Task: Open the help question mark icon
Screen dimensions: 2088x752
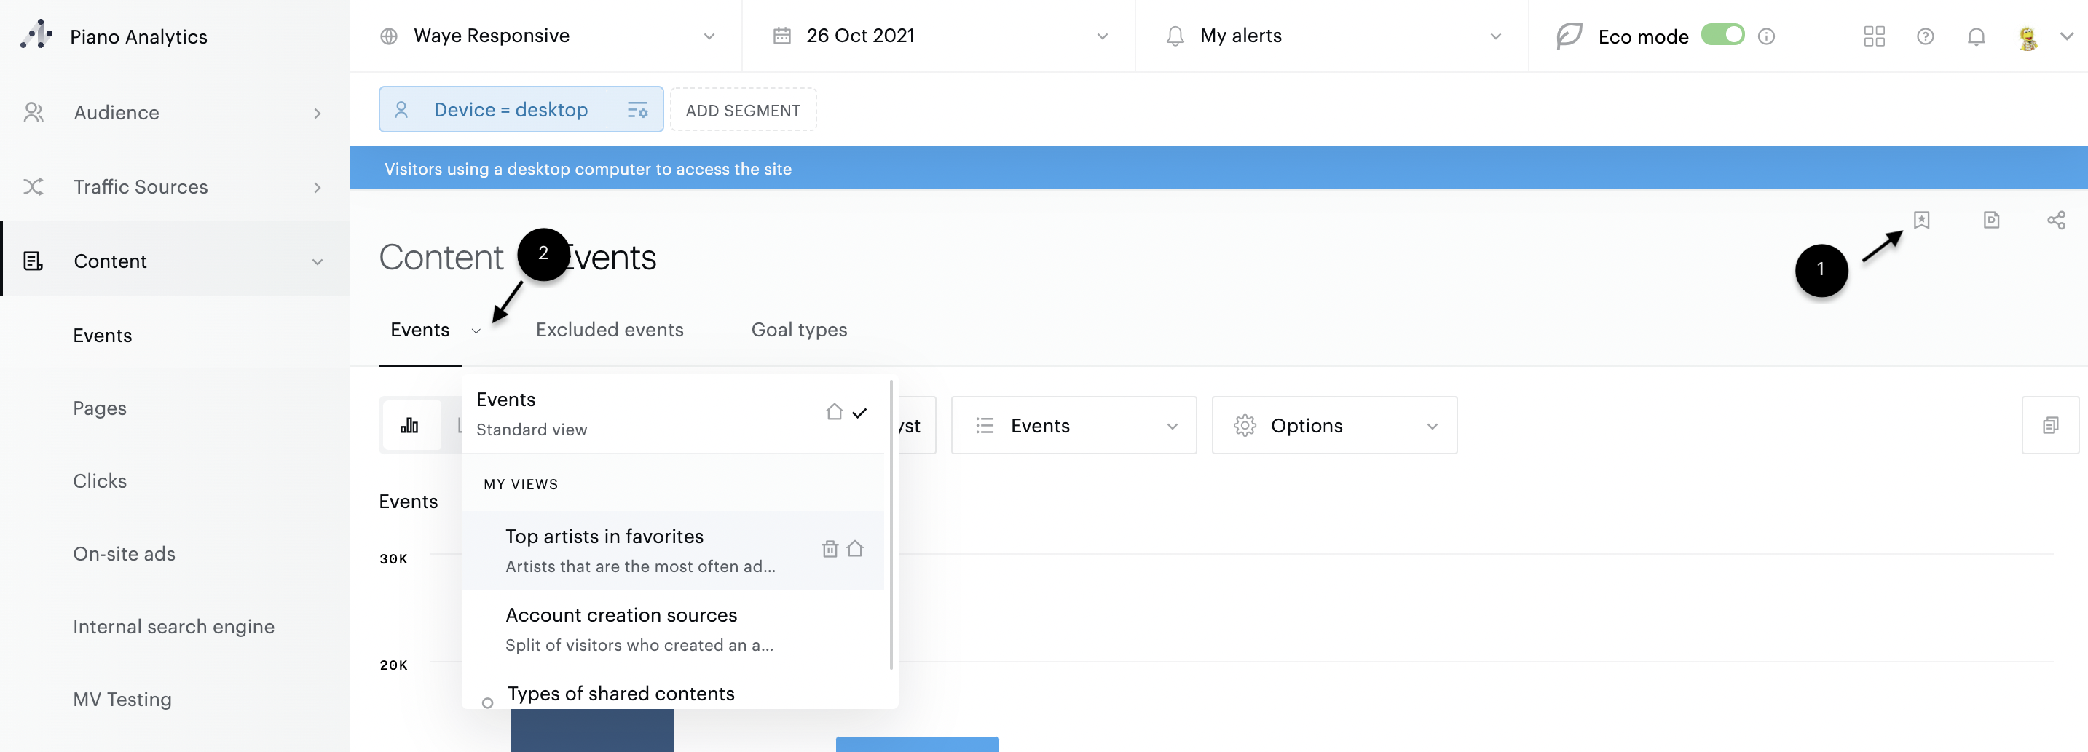Action: (1925, 36)
